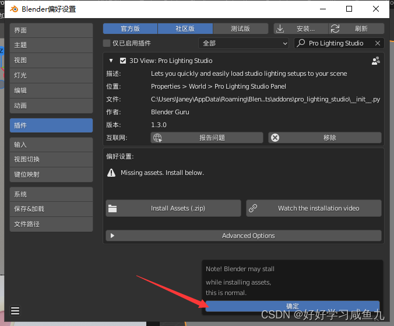Screen dimensions: 394x326
Task: Click the globe icon for report issue
Action: 157,138
